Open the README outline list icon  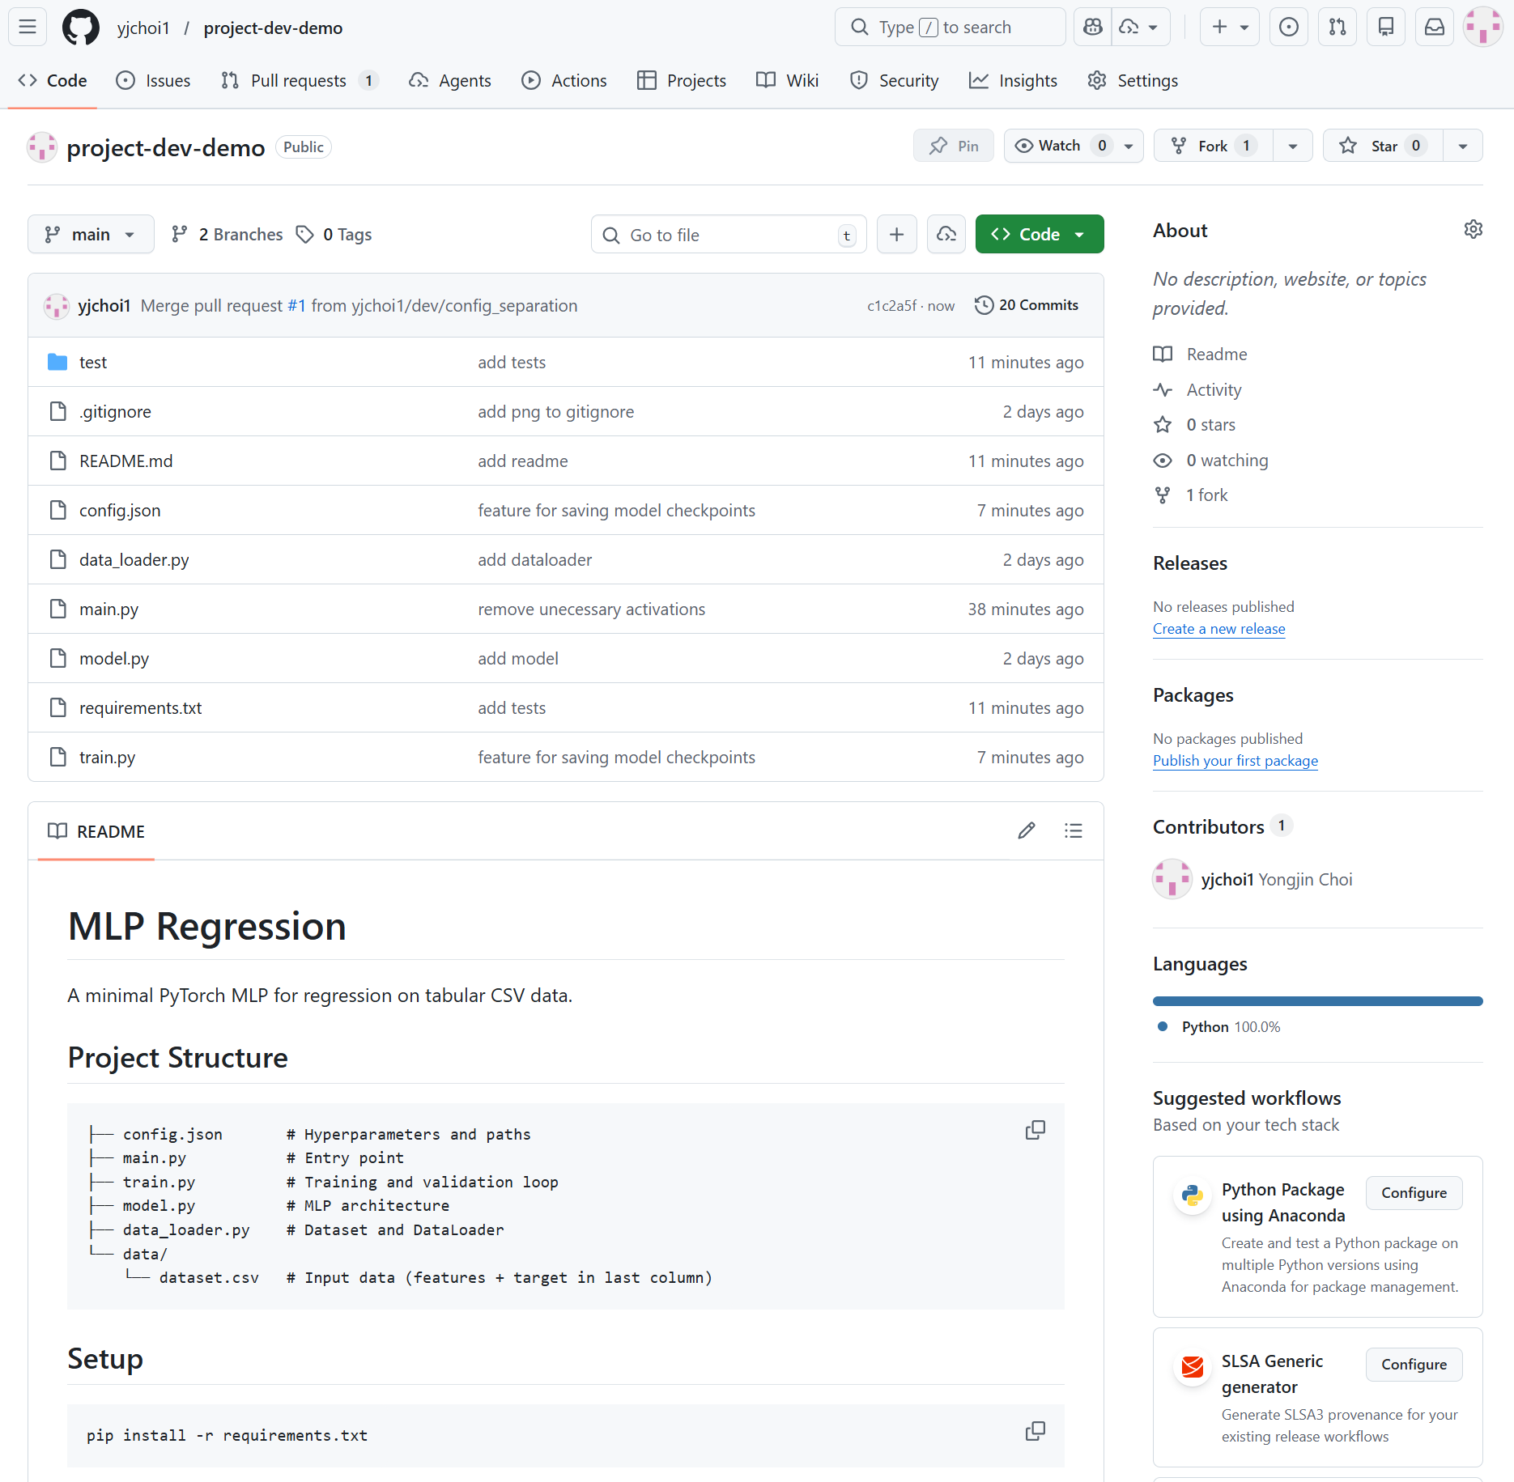coord(1073,830)
